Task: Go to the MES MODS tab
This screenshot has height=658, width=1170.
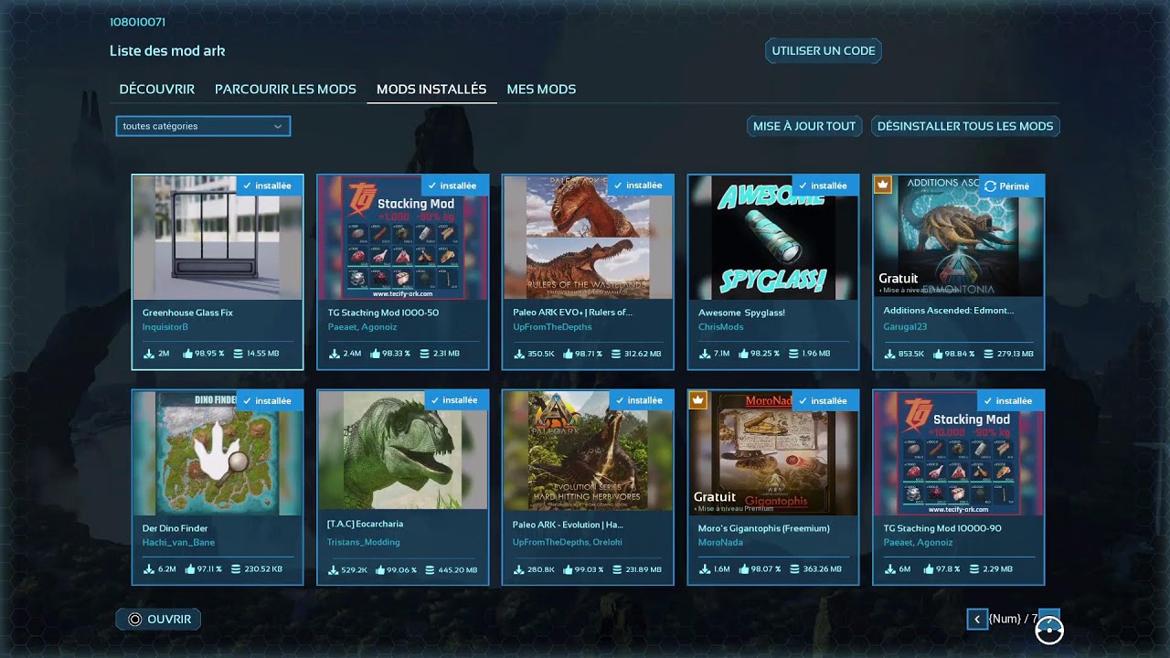Action: [x=541, y=89]
